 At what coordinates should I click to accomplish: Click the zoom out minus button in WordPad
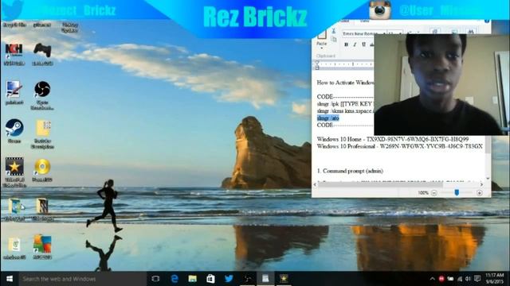coord(434,193)
